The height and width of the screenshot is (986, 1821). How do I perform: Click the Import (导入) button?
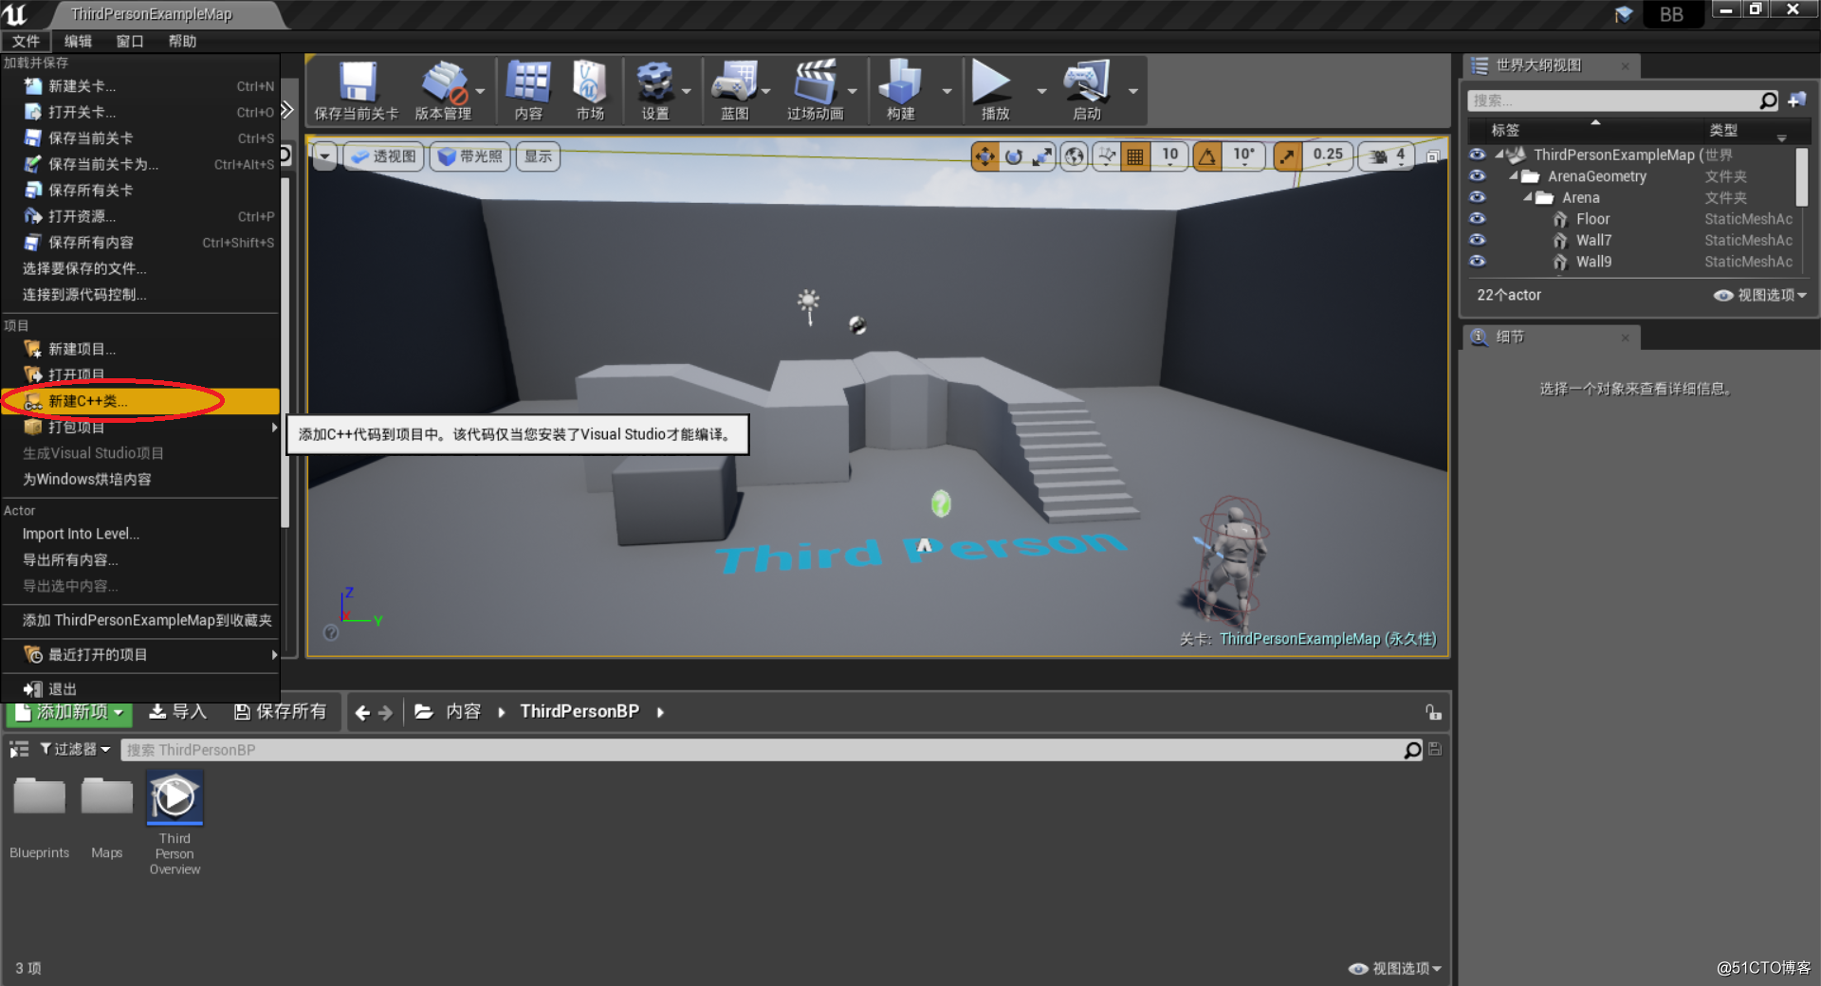[178, 712]
